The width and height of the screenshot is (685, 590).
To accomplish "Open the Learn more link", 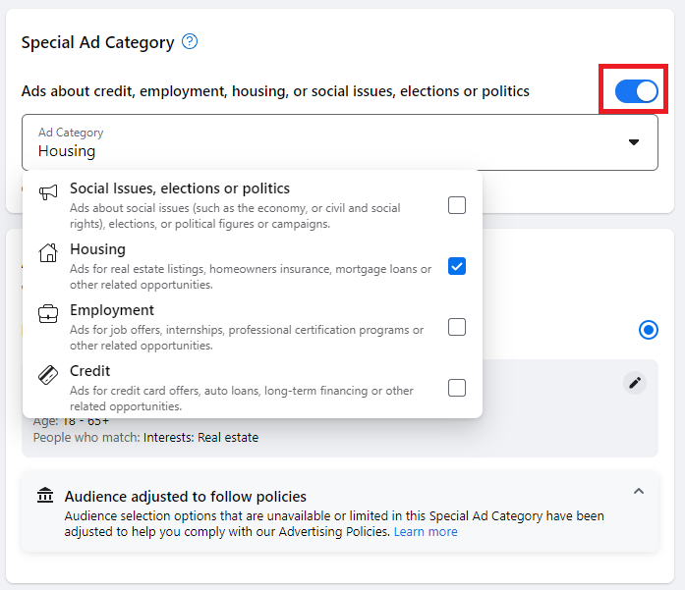I will point(426,532).
